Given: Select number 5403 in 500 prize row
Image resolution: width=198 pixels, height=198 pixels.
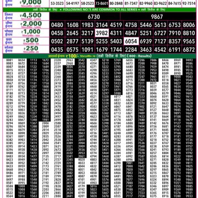Looking at the screenshot, I should click(x=116, y=41).
